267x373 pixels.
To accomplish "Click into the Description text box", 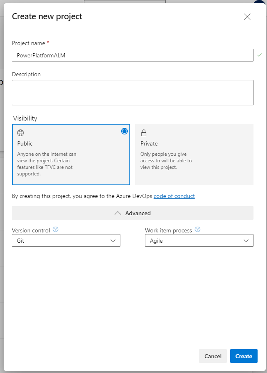I will pyautogui.click(x=132, y=93).
